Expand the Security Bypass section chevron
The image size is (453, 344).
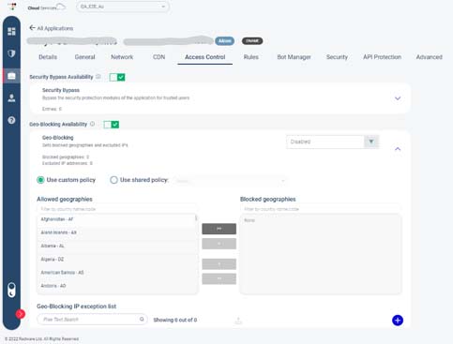398,98
